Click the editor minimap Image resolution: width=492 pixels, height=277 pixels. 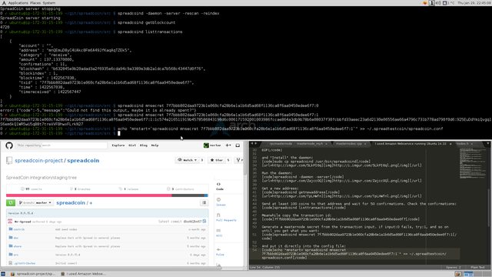coord(474,163)
